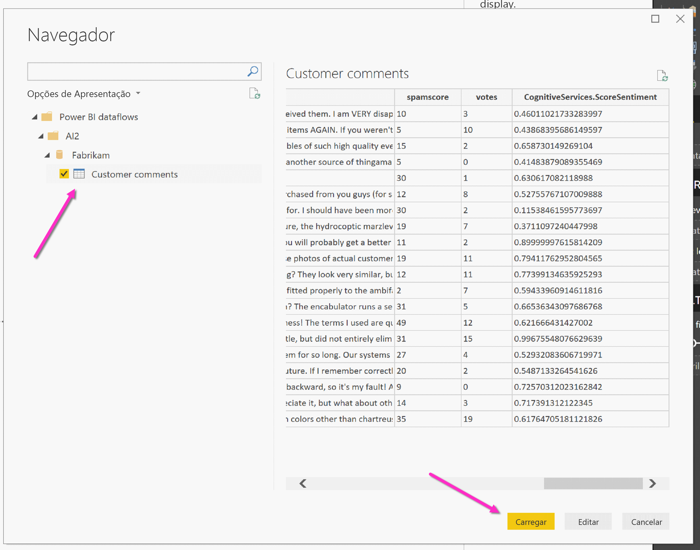This screenshot has height=550, width=700.
Task: Select the Power BI dataflows folder icon
Action: tap(47, 117)
